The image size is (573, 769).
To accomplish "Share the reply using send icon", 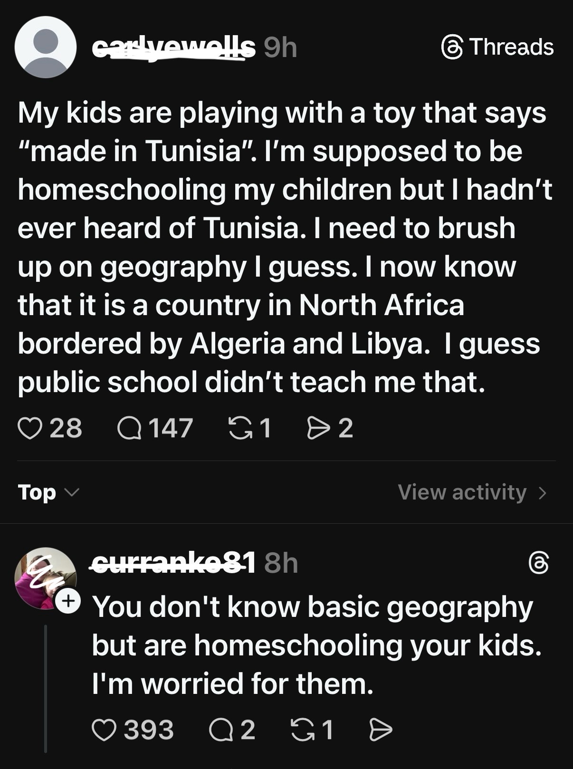I will click(x=381, y=730).
